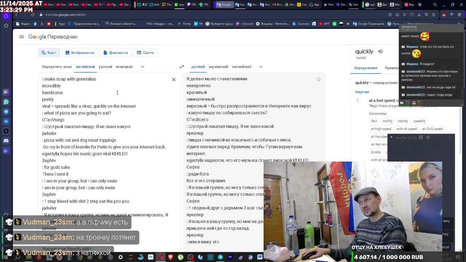Click the 'at high speed' synonym chip

[x=381, y=129]
